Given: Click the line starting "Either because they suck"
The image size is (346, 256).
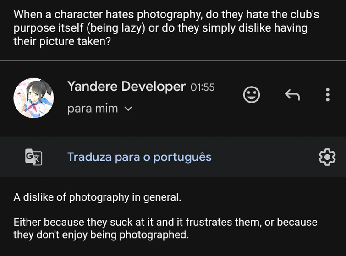Looking at the screenshot, I should [x=165, y=223].
